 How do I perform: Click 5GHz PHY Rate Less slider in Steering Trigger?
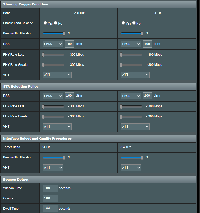[x=131, y=55]
